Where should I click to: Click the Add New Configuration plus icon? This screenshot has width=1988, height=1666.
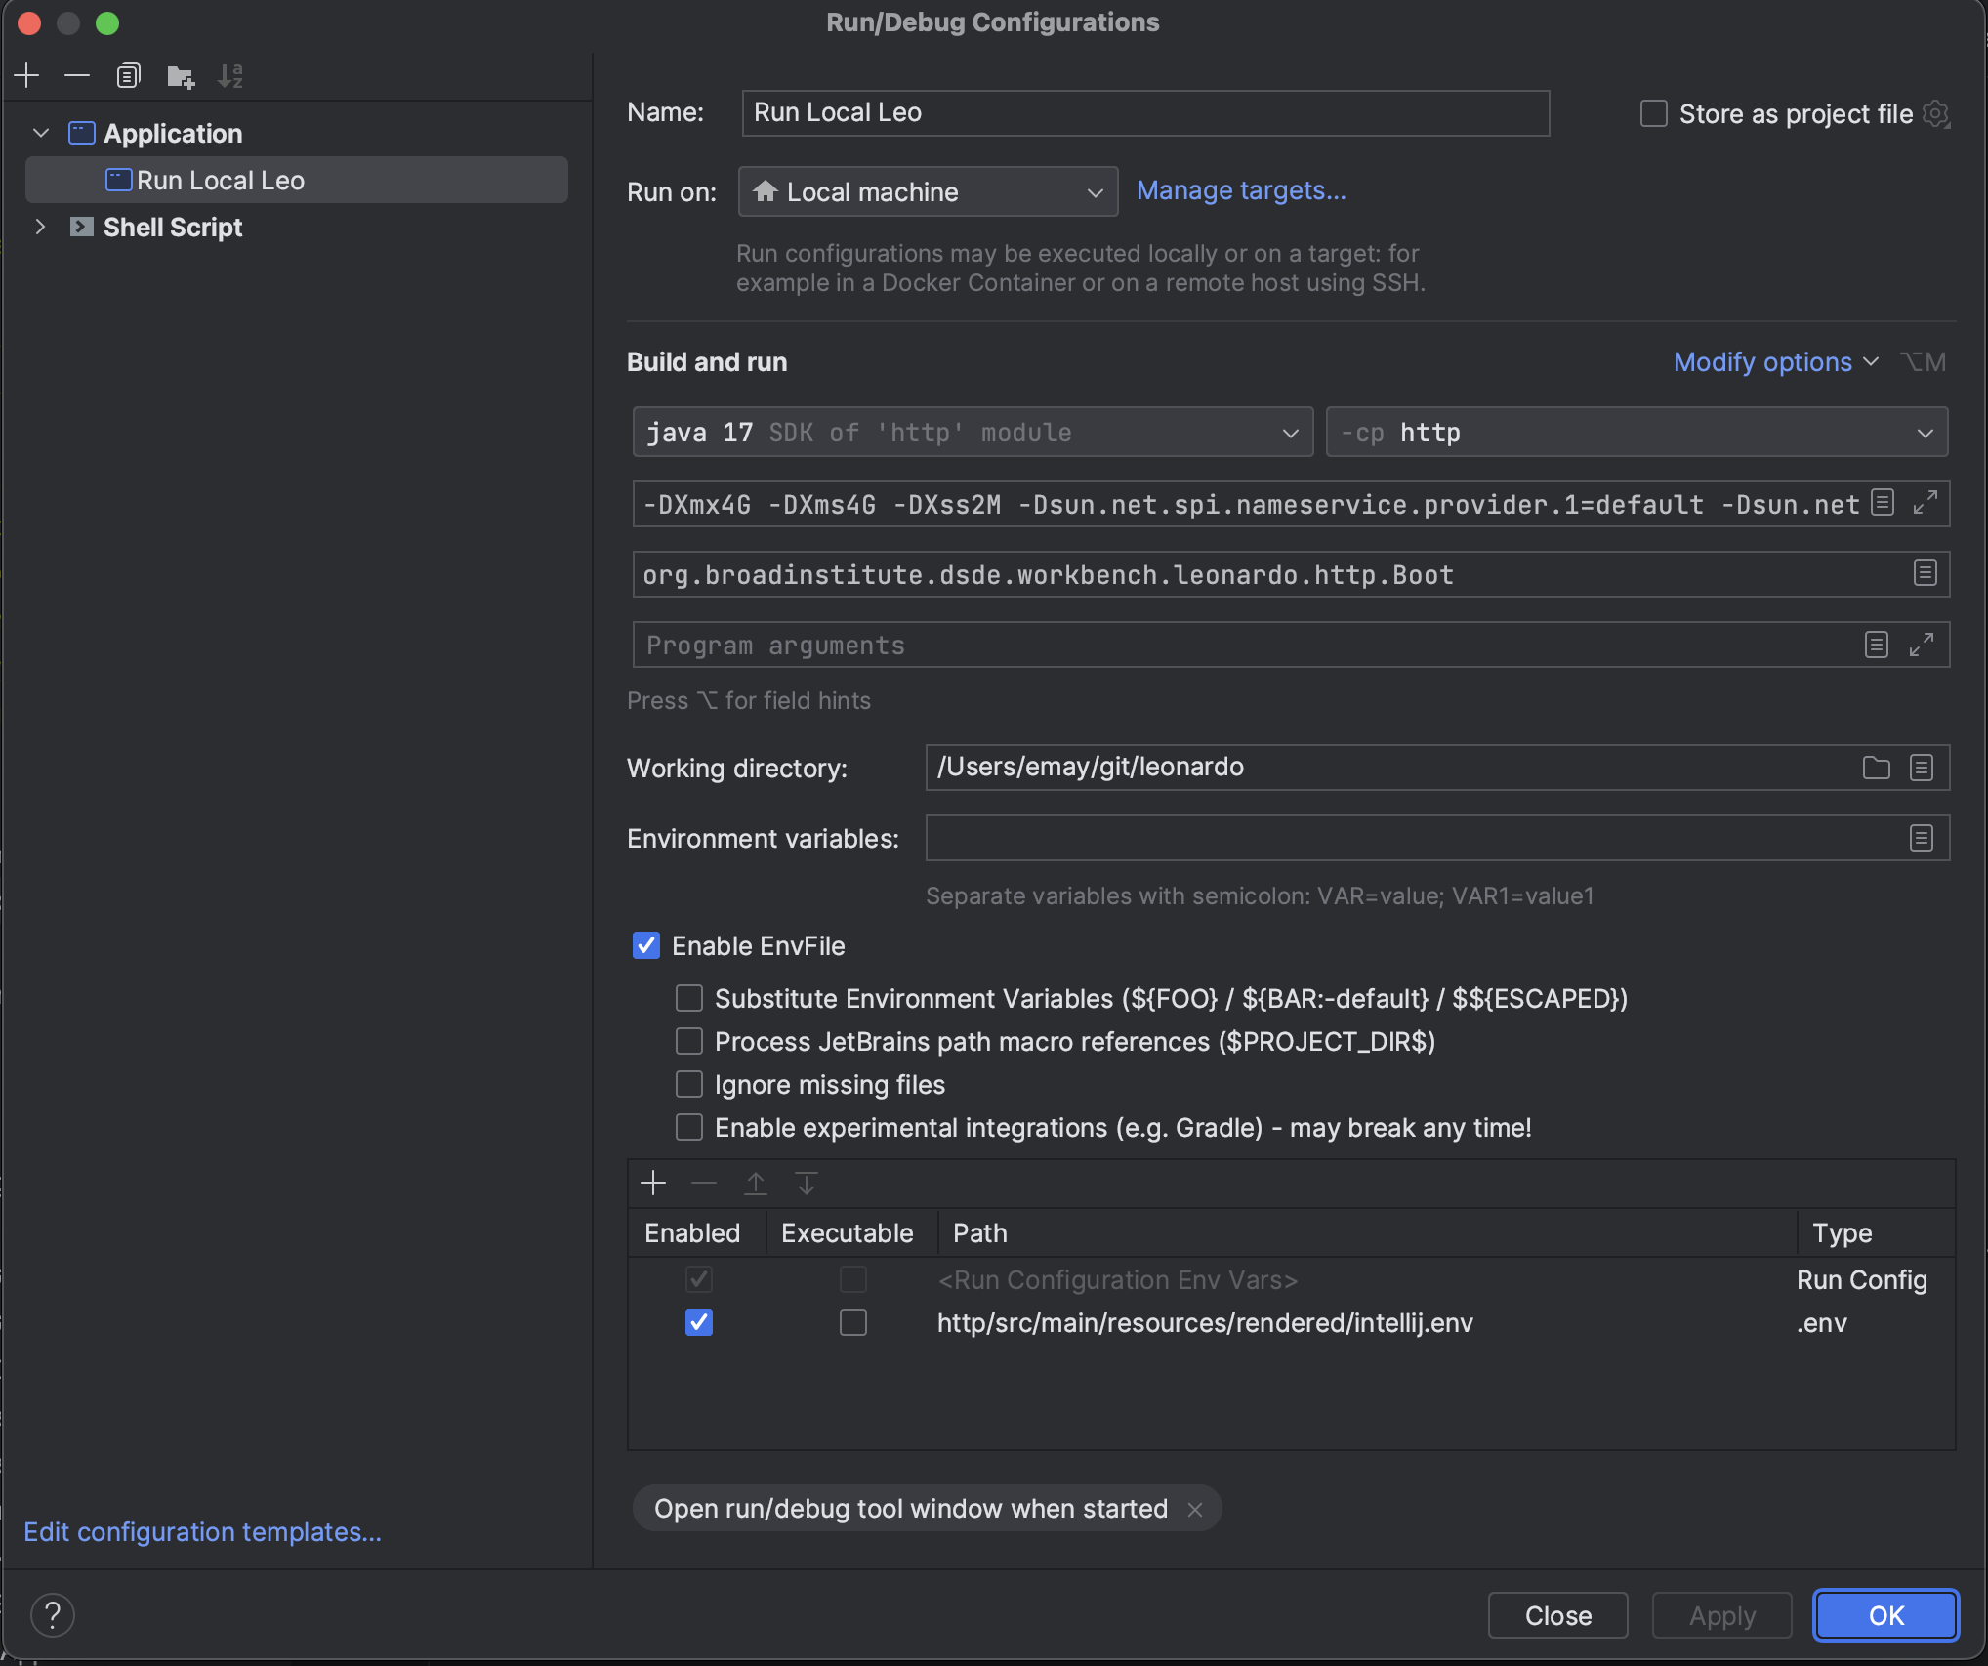tap(27, 75)
